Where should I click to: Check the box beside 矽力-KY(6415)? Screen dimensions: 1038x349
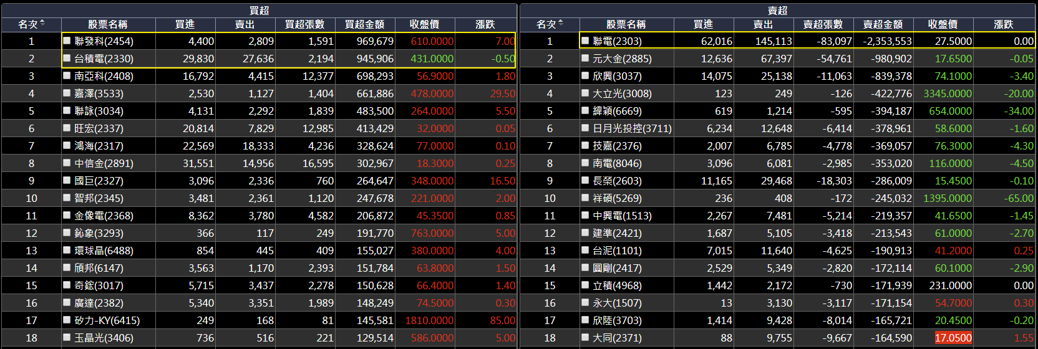point(67,320)
